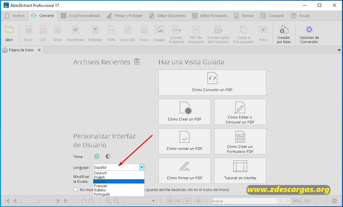
Task: Select the Word conversion icon
Action: click(58, 30)
